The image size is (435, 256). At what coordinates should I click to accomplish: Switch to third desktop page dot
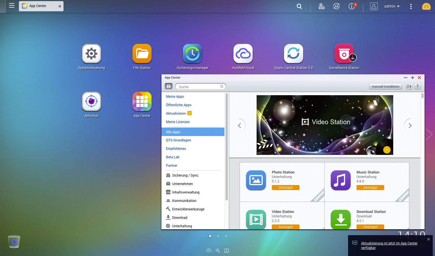226,236
